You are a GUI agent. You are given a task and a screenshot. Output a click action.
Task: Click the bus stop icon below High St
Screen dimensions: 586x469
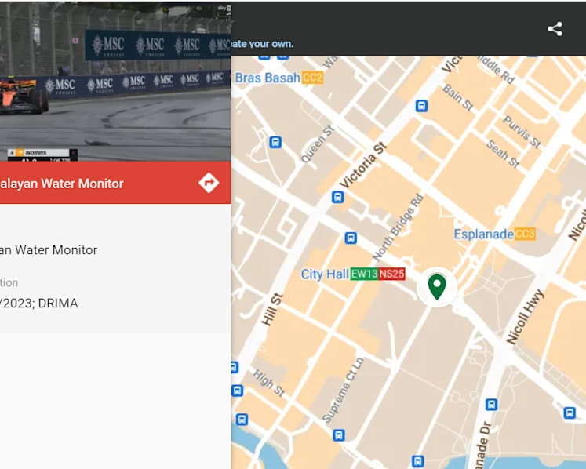[242, 420]
